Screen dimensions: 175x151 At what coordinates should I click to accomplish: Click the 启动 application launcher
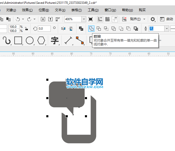click(166, 19)
